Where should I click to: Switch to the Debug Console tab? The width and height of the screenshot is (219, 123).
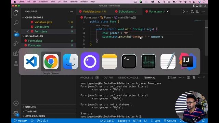click(128, 78)
